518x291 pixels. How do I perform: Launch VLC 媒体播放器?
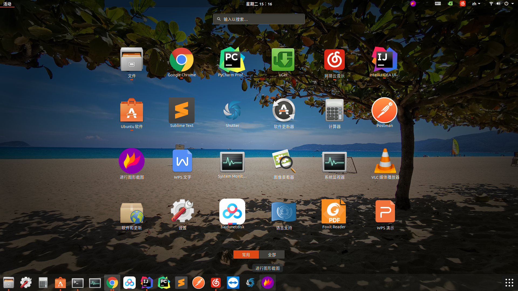coord(385,161)
